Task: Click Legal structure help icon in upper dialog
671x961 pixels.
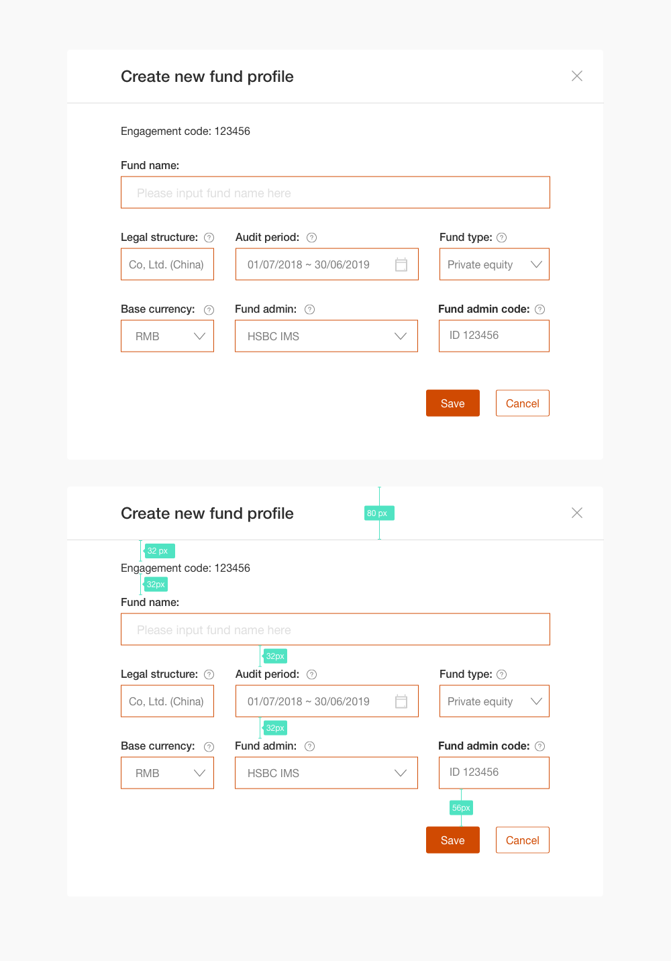Action: pyautogui.click(x=209, y=238)
